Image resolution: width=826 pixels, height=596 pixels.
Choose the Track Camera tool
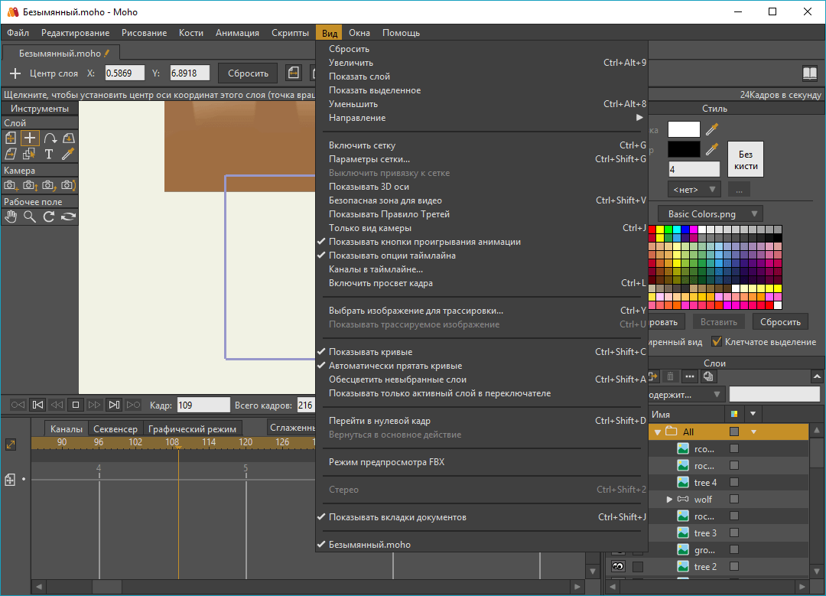(x=11, y=186)
